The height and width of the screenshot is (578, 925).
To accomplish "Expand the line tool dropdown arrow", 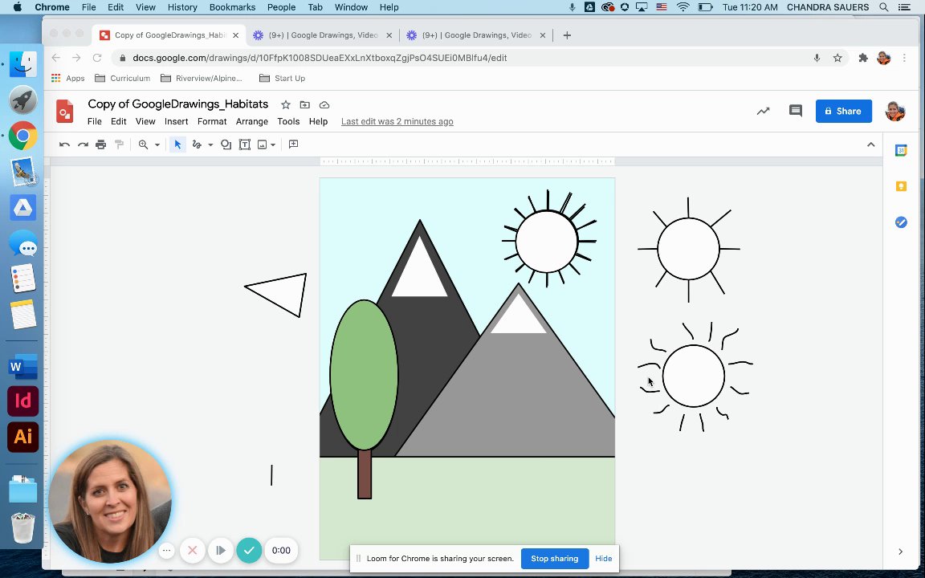I will tap(210, 145).
